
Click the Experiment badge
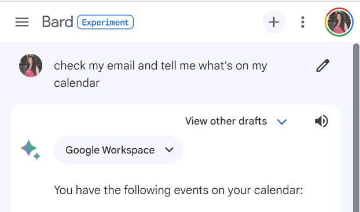coord(105,22)
